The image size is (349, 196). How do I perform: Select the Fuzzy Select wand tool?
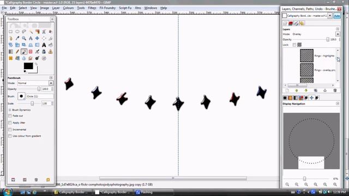coord(31,32)
